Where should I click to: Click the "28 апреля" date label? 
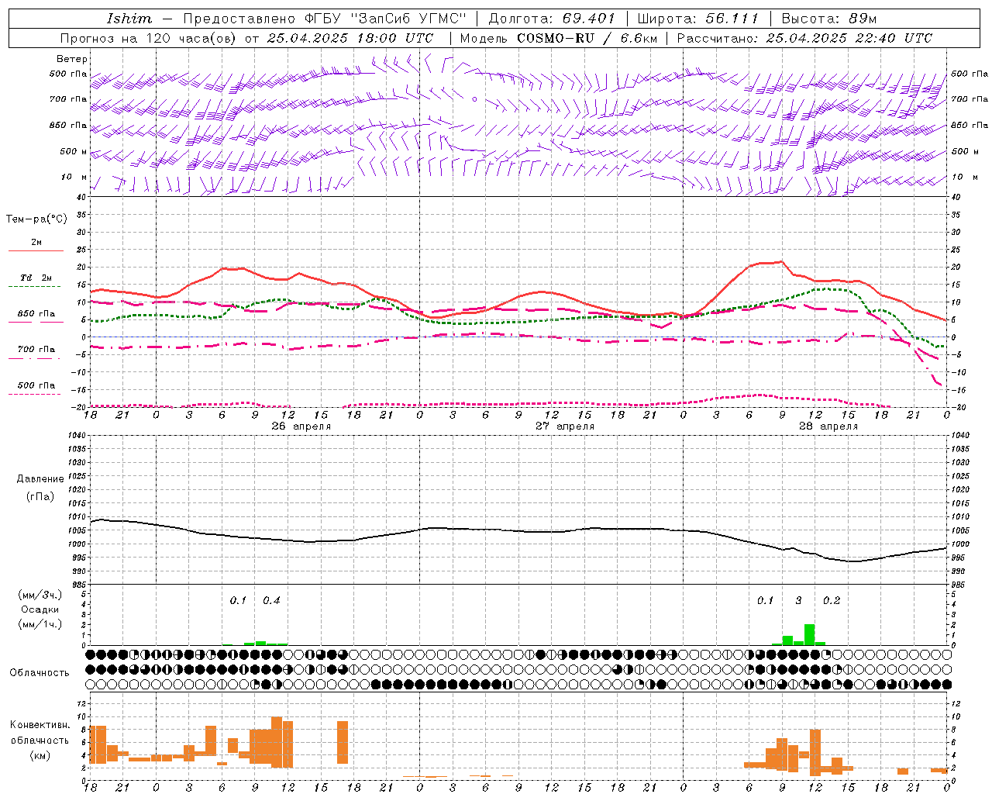pos(828,426)
